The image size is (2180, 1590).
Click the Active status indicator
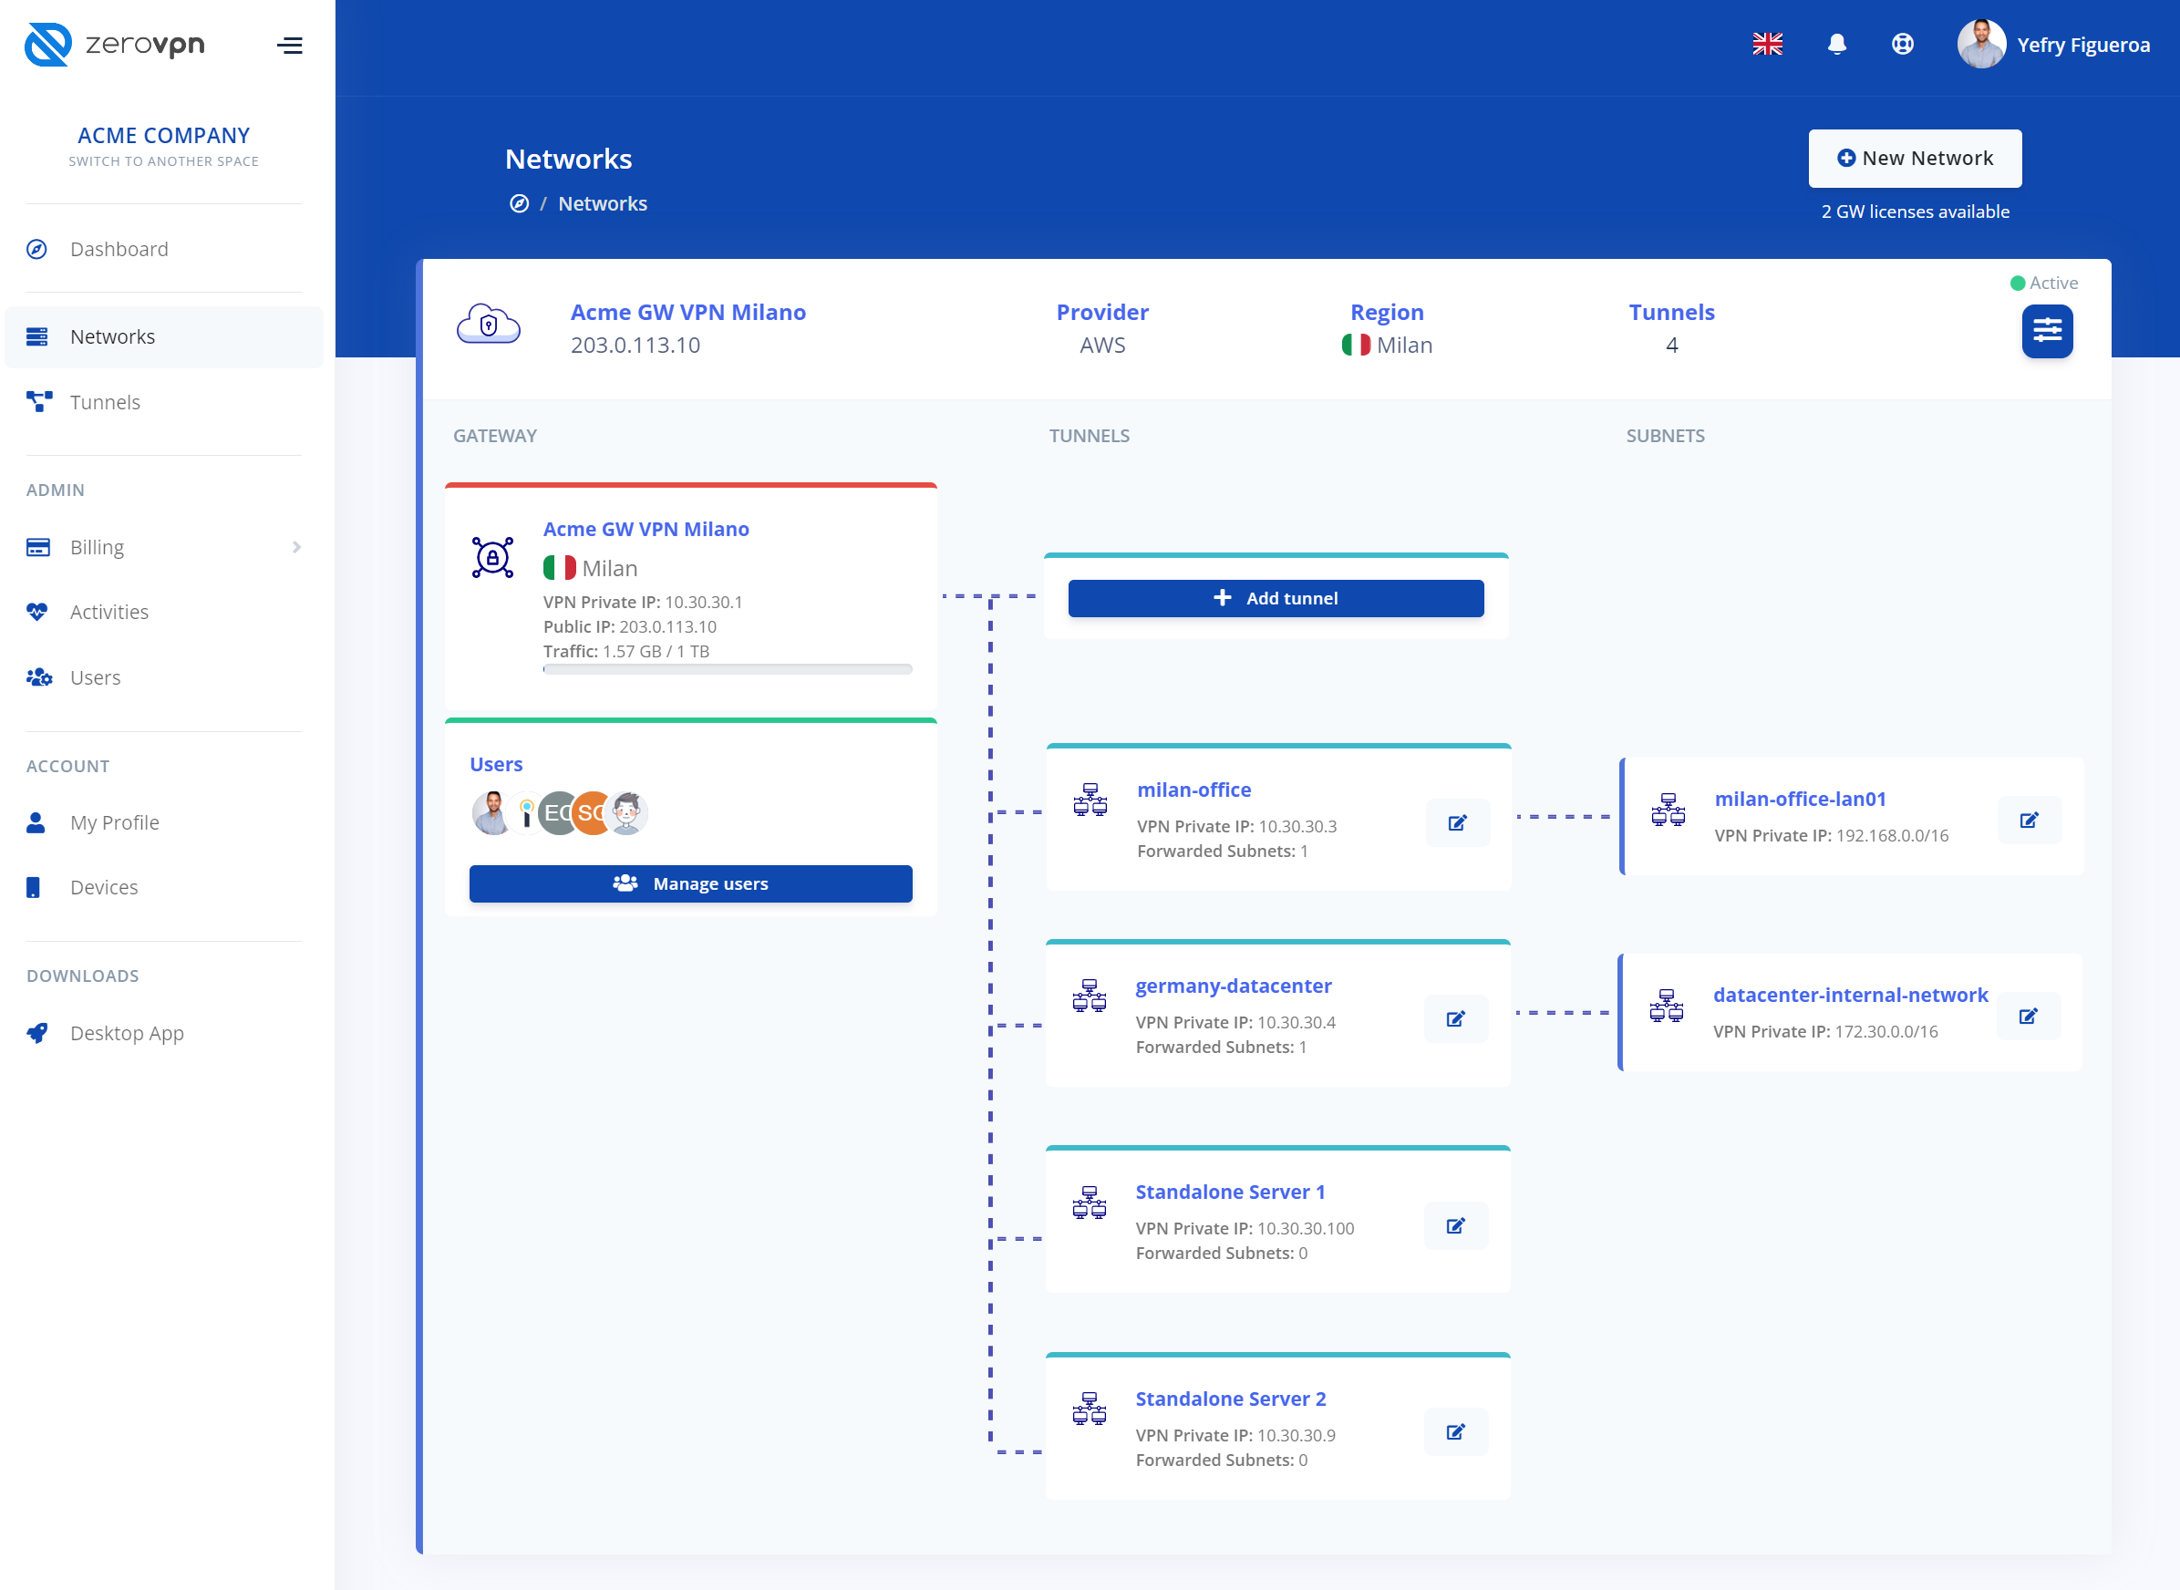(x=2043, y=283)
